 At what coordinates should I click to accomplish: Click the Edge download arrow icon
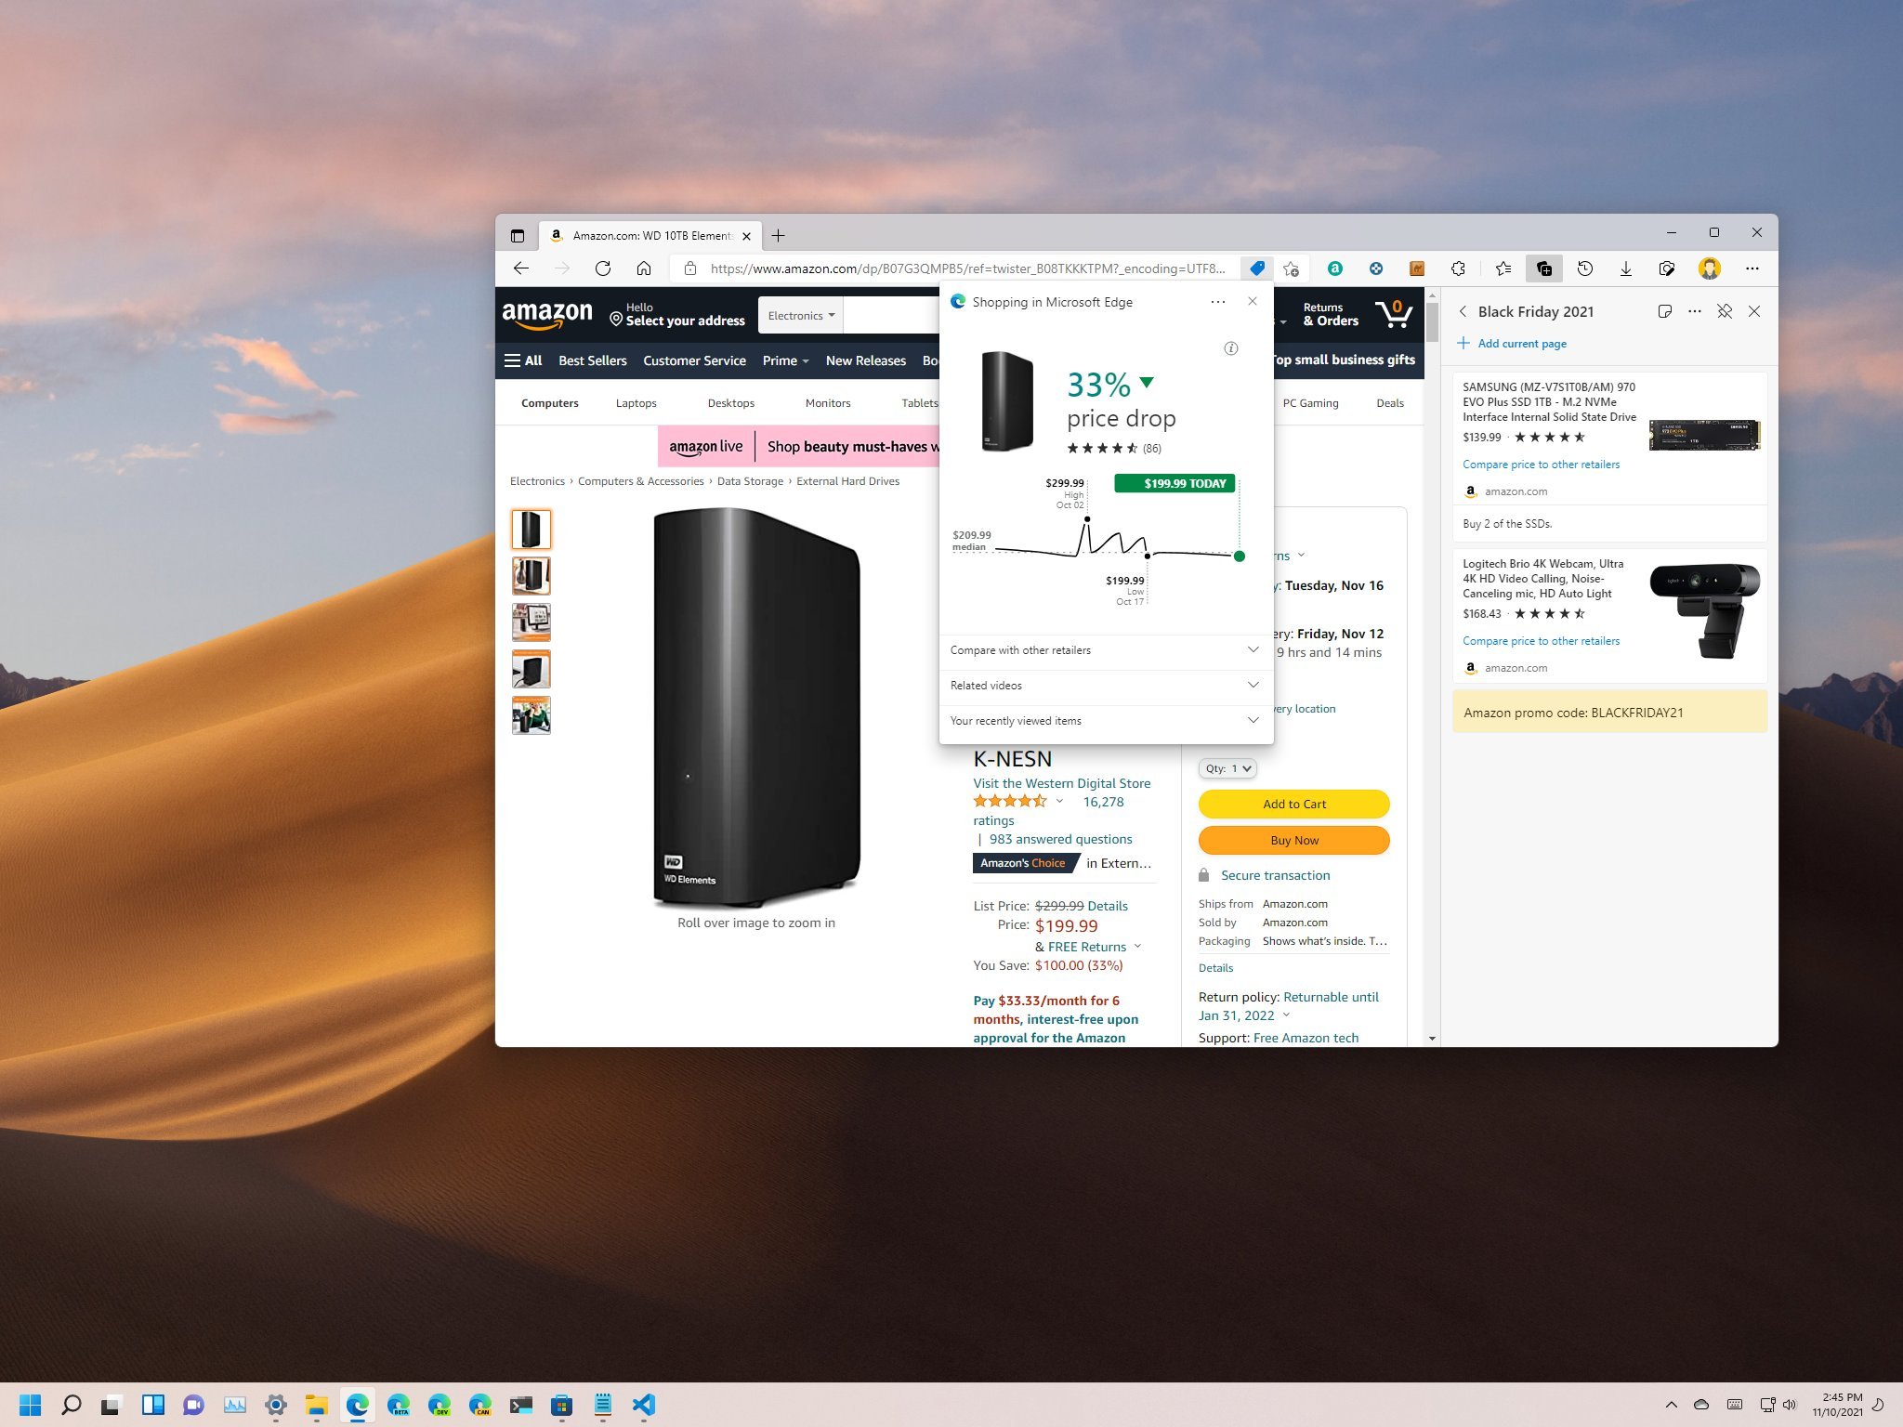[1626, 268]
